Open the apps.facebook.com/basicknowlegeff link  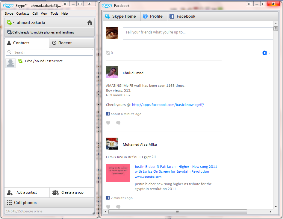(168, 105)
